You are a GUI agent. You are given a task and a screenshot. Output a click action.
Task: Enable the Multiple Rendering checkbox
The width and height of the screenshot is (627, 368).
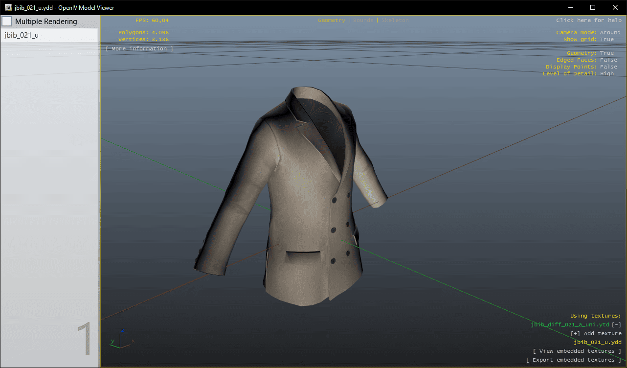(7, 22)
